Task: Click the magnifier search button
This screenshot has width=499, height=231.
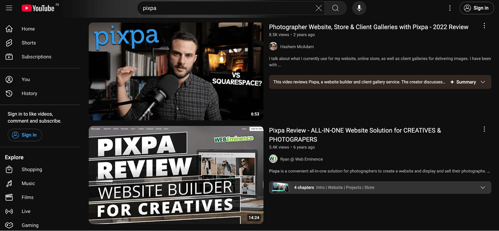Action: [336, 8]
